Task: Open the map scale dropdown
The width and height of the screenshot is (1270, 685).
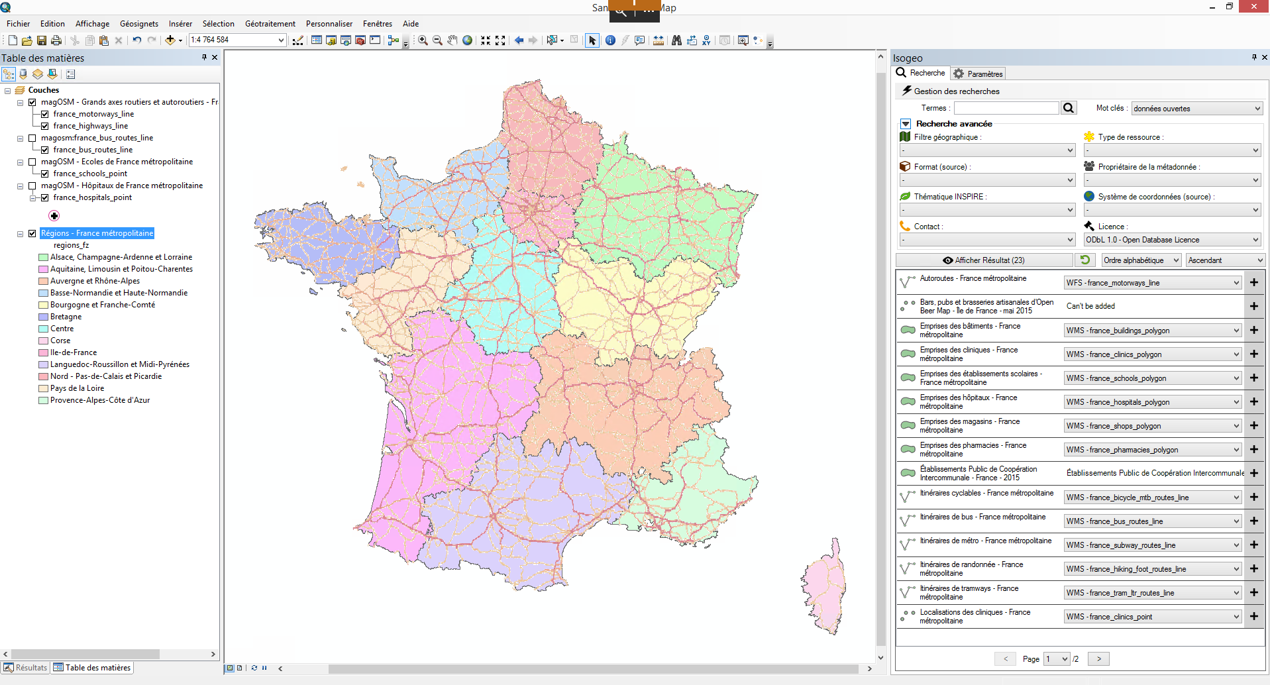Action: click(281, 40)
